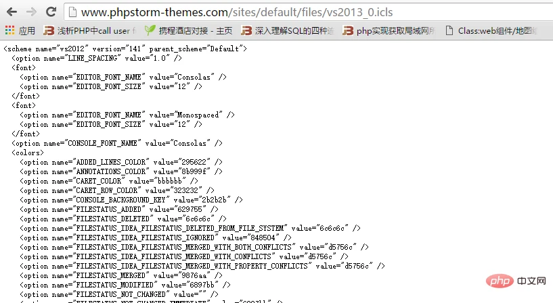Screen dimensions: 553x303
Task: Click the <colors> tag line
Action: (x=28, y=153)
